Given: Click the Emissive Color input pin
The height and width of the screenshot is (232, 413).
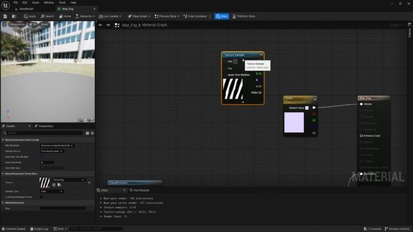Looking at the screenshot, I should pos(361,136).
